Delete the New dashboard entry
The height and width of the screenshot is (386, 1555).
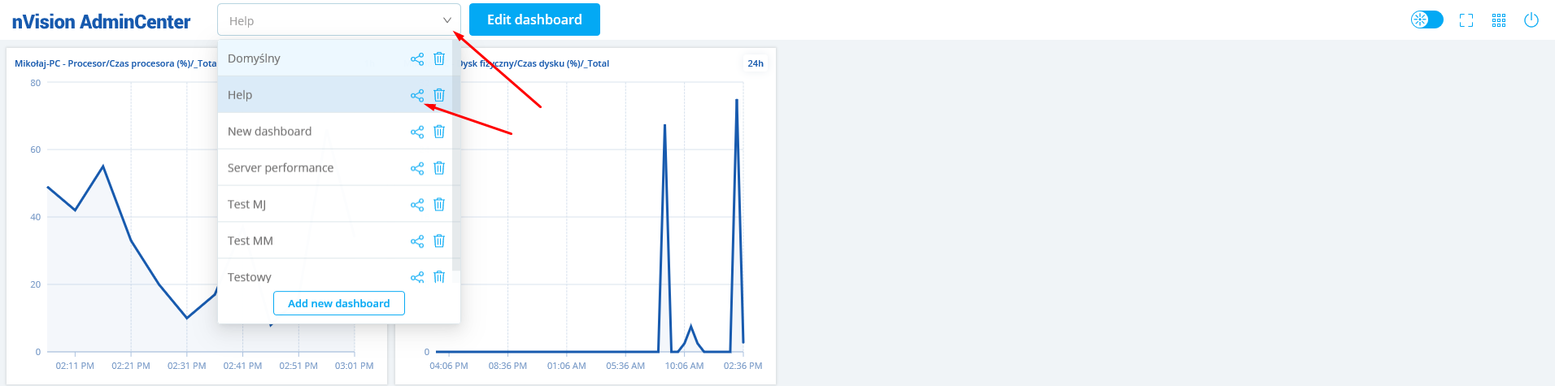coord(439,132)
